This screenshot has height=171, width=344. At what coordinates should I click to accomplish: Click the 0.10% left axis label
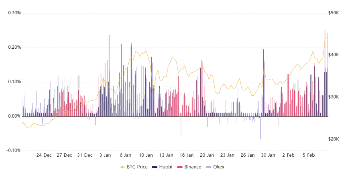tap(14, 82)
